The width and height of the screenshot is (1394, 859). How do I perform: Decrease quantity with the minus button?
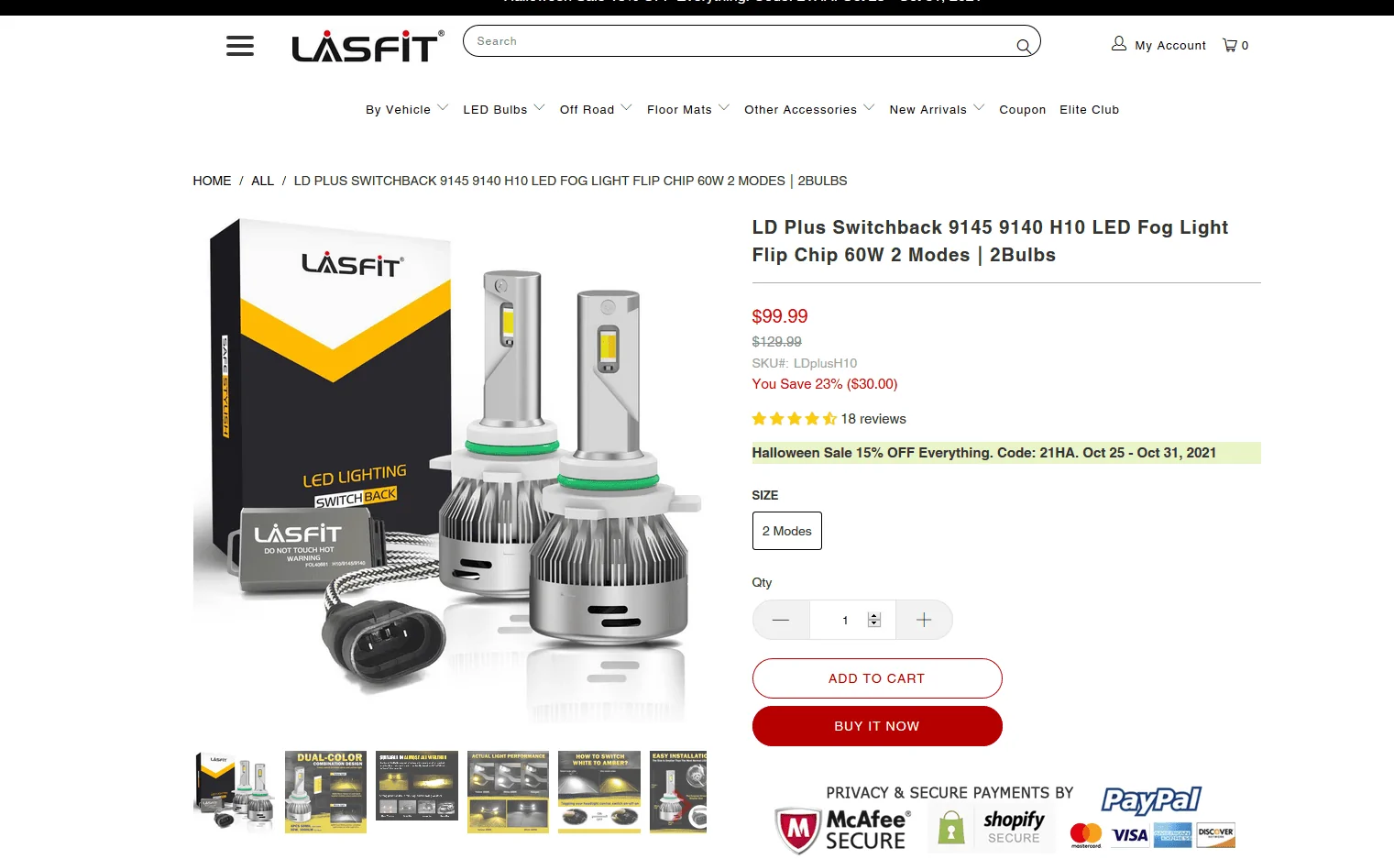(781, 621)
